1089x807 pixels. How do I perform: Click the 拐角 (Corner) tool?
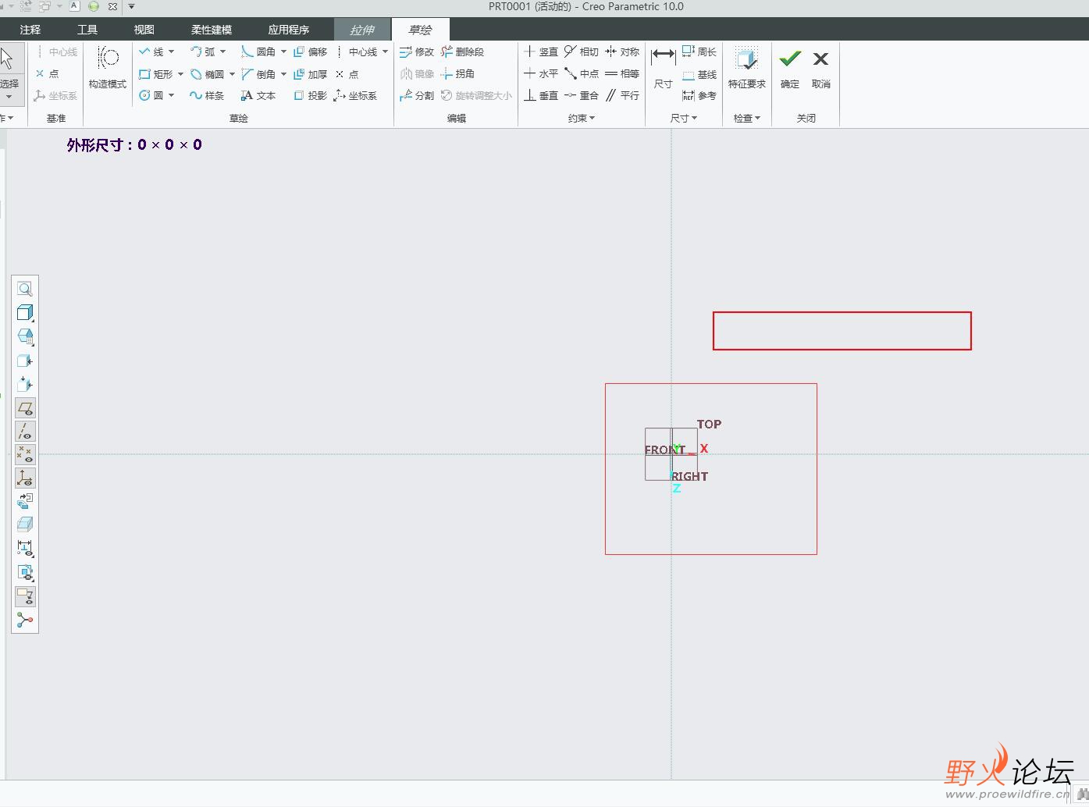pyautogui.click(x=457, y=73)
